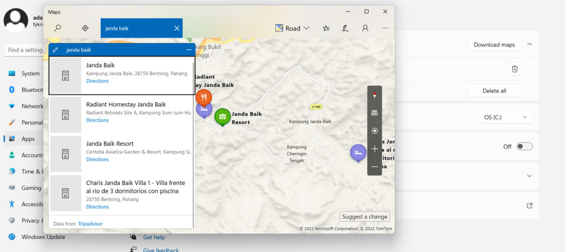Viewport: 565px width, 252px height.
Task: Click the Suggest a change button
Action: (x=364, y=216)
